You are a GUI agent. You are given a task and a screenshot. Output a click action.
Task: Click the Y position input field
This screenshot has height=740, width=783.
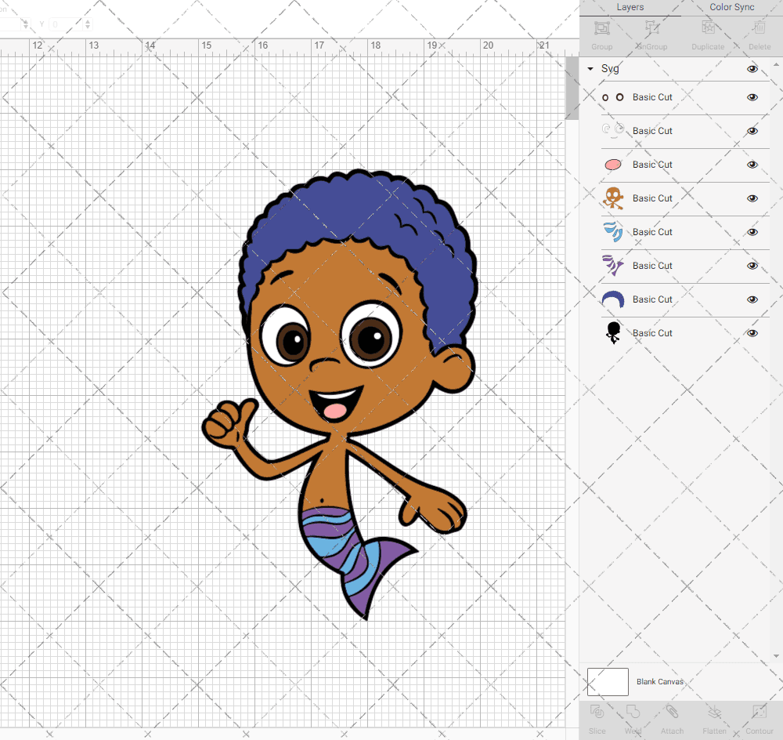66,24
